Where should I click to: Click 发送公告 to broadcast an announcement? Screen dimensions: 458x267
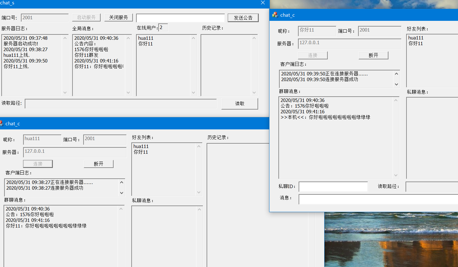tap(243, 18)
